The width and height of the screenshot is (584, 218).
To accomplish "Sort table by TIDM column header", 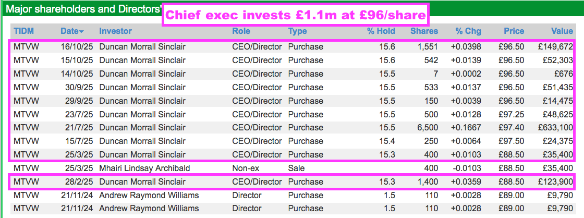I will coord(24,31).
